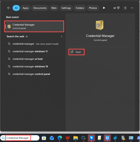Image resolution: width=140 pixels, height=142 pixels.
Task: Expand Search the web results chevron
Action: click(61, 36)
